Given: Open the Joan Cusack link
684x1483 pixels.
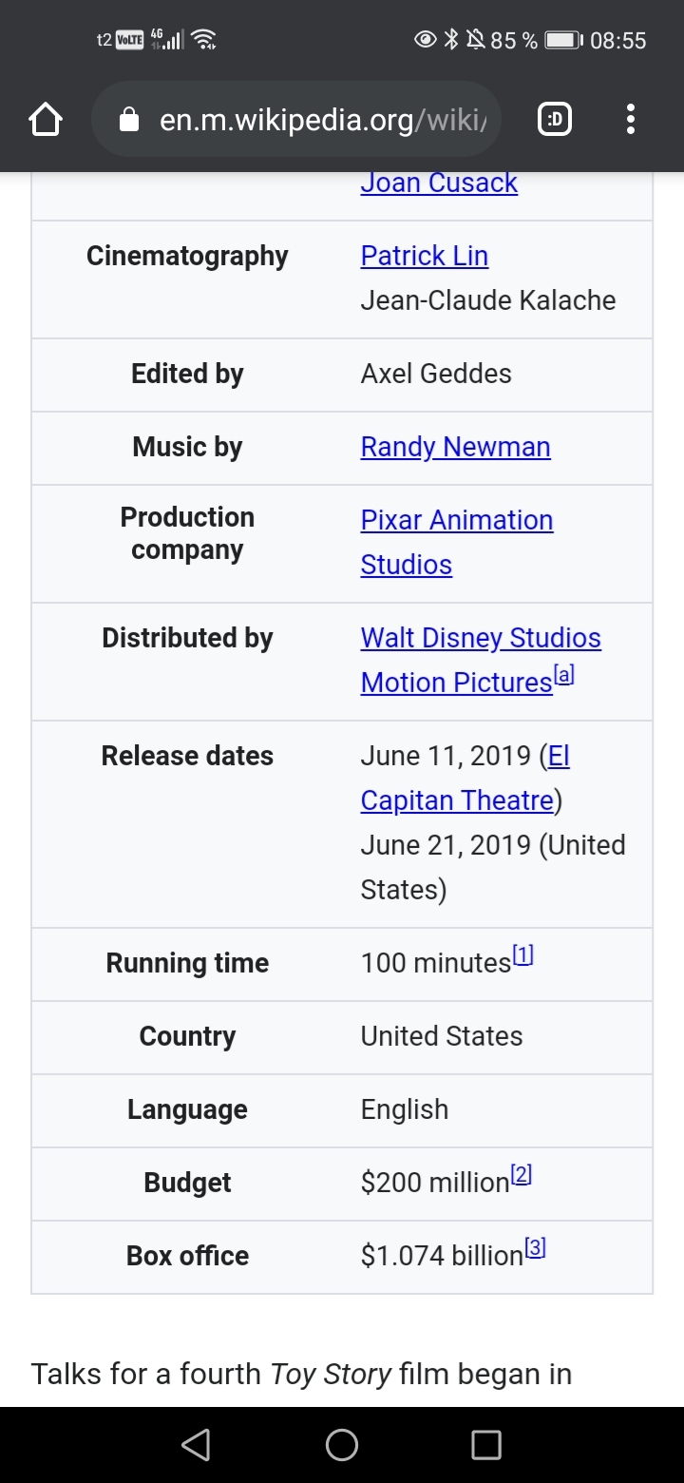Looking at the screenshot, I should 439,183.
